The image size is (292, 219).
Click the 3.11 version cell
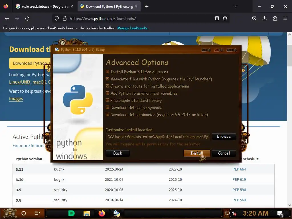[20, 169]
